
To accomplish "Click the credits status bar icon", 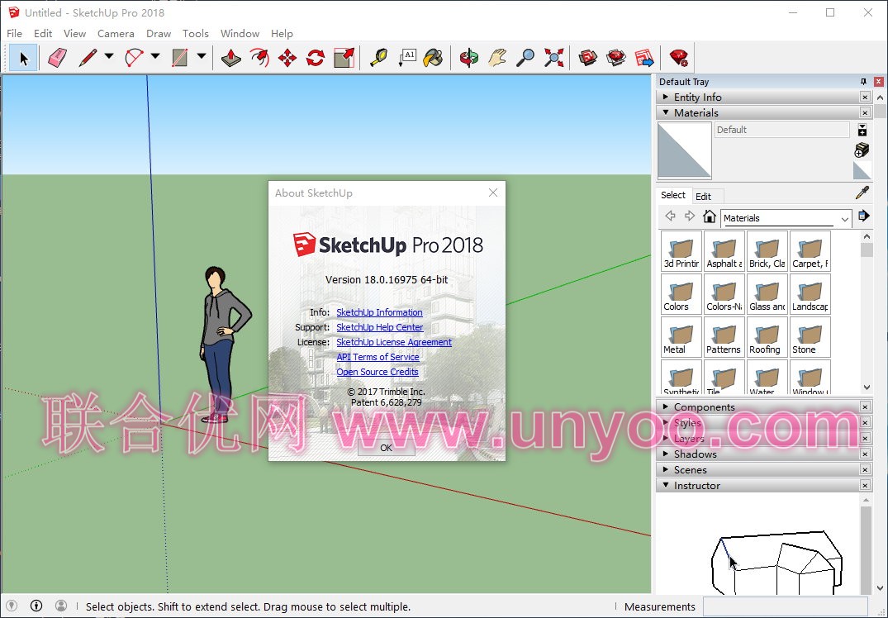I will coord(36,606).
